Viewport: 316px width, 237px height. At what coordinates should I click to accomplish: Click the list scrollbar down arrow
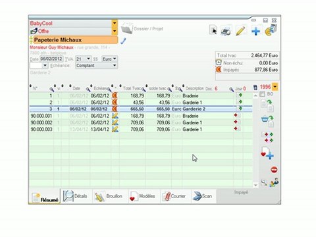[255, 185]
